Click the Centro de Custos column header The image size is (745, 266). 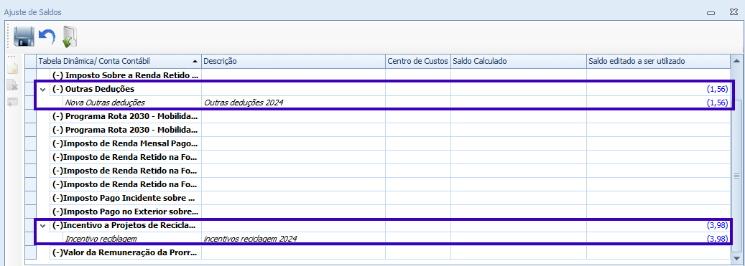point(417,62)
